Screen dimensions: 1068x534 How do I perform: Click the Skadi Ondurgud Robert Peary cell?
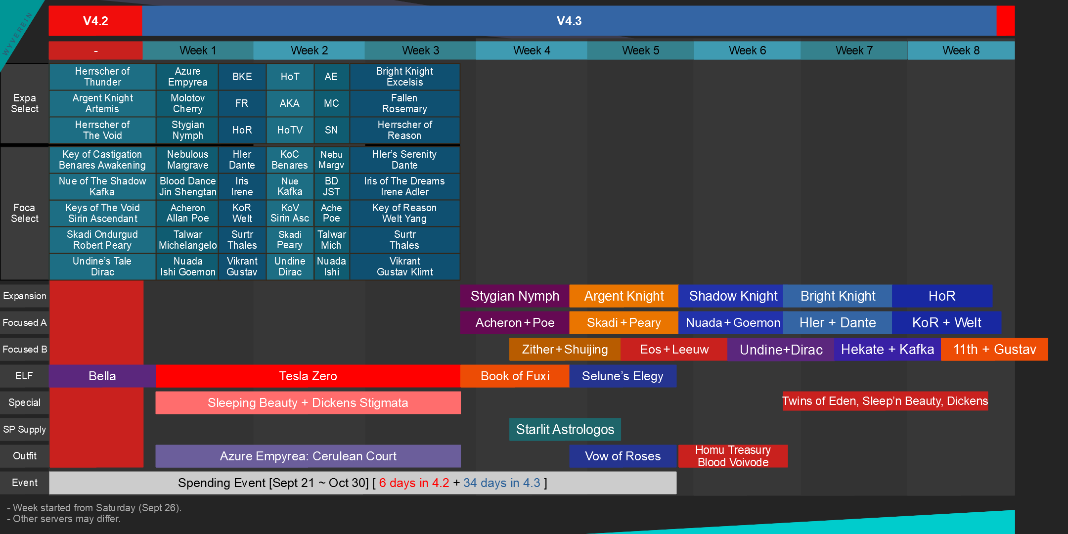point(102,240)
